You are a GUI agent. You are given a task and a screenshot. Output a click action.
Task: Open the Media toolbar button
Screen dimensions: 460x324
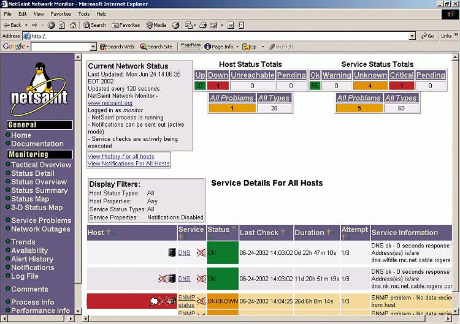coord(156,25)
